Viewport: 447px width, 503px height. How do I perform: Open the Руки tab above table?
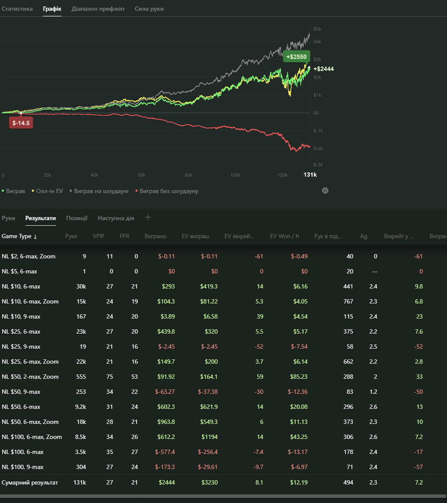click(x=8, y=218)
